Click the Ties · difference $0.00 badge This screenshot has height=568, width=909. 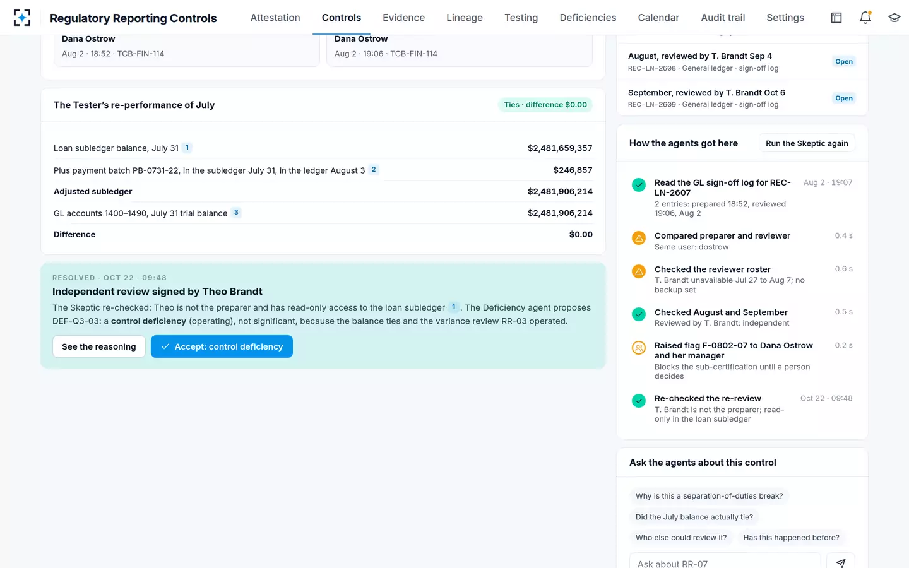(x=545, y=105)
